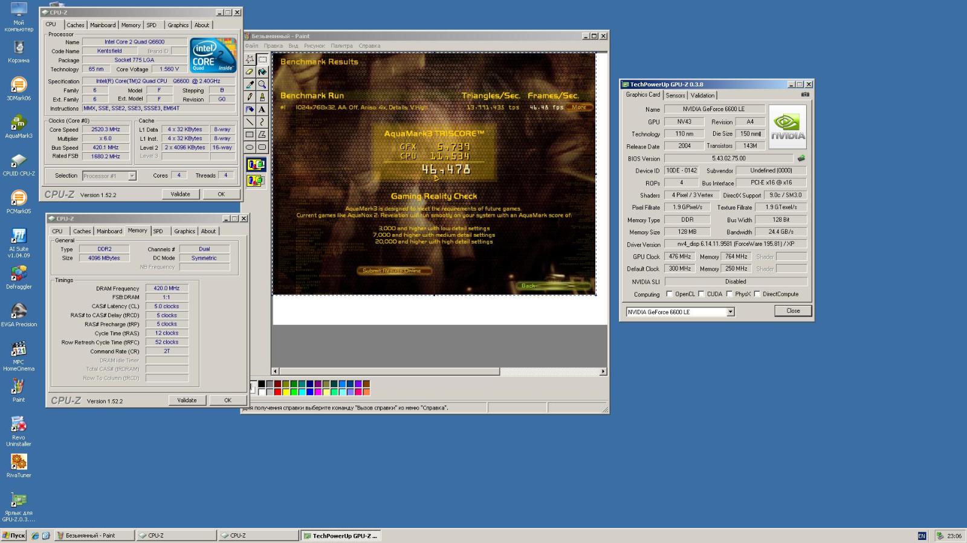Select the rectangular Select tool in Paint

point(262,59)
